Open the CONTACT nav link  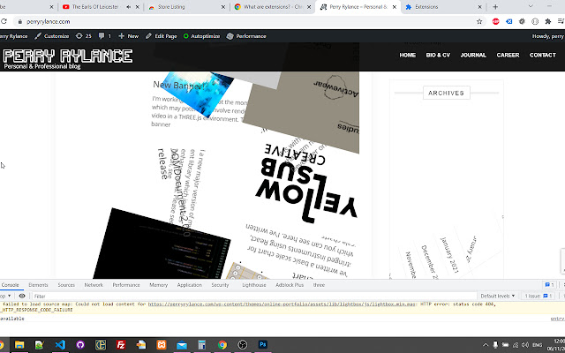[543, 55]
